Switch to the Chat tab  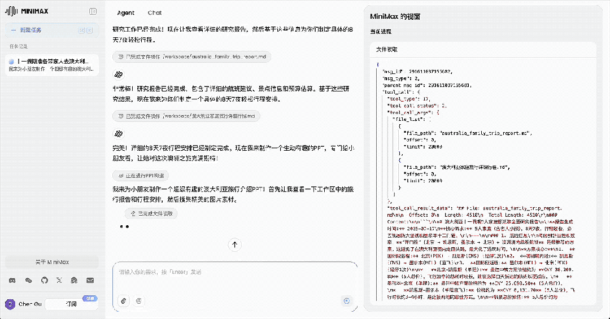[154, 13]
